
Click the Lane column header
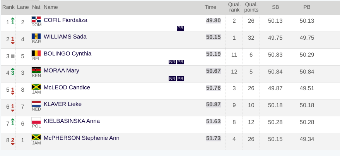click(x=23, y=7)
